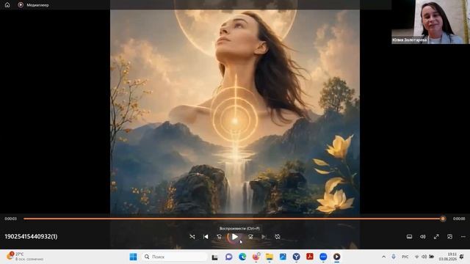Viewport: 470px width, 264px height.
Task: Expand the hidden system tray icons
Action: click(383, 257)
